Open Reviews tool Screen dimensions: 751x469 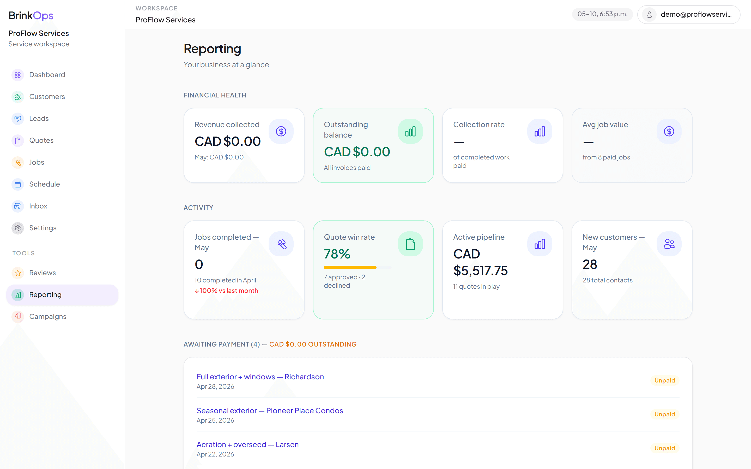pyautogui.click(x=62, y=273)
